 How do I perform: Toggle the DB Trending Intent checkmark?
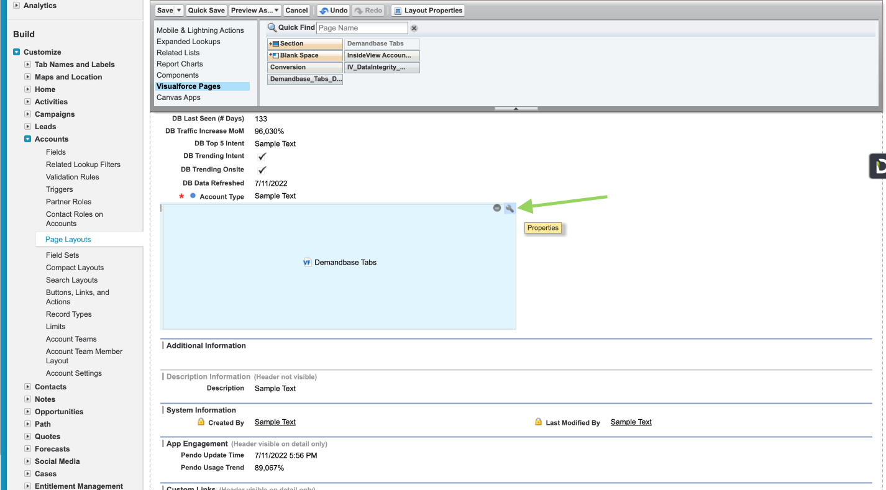(x=262, y=157)
